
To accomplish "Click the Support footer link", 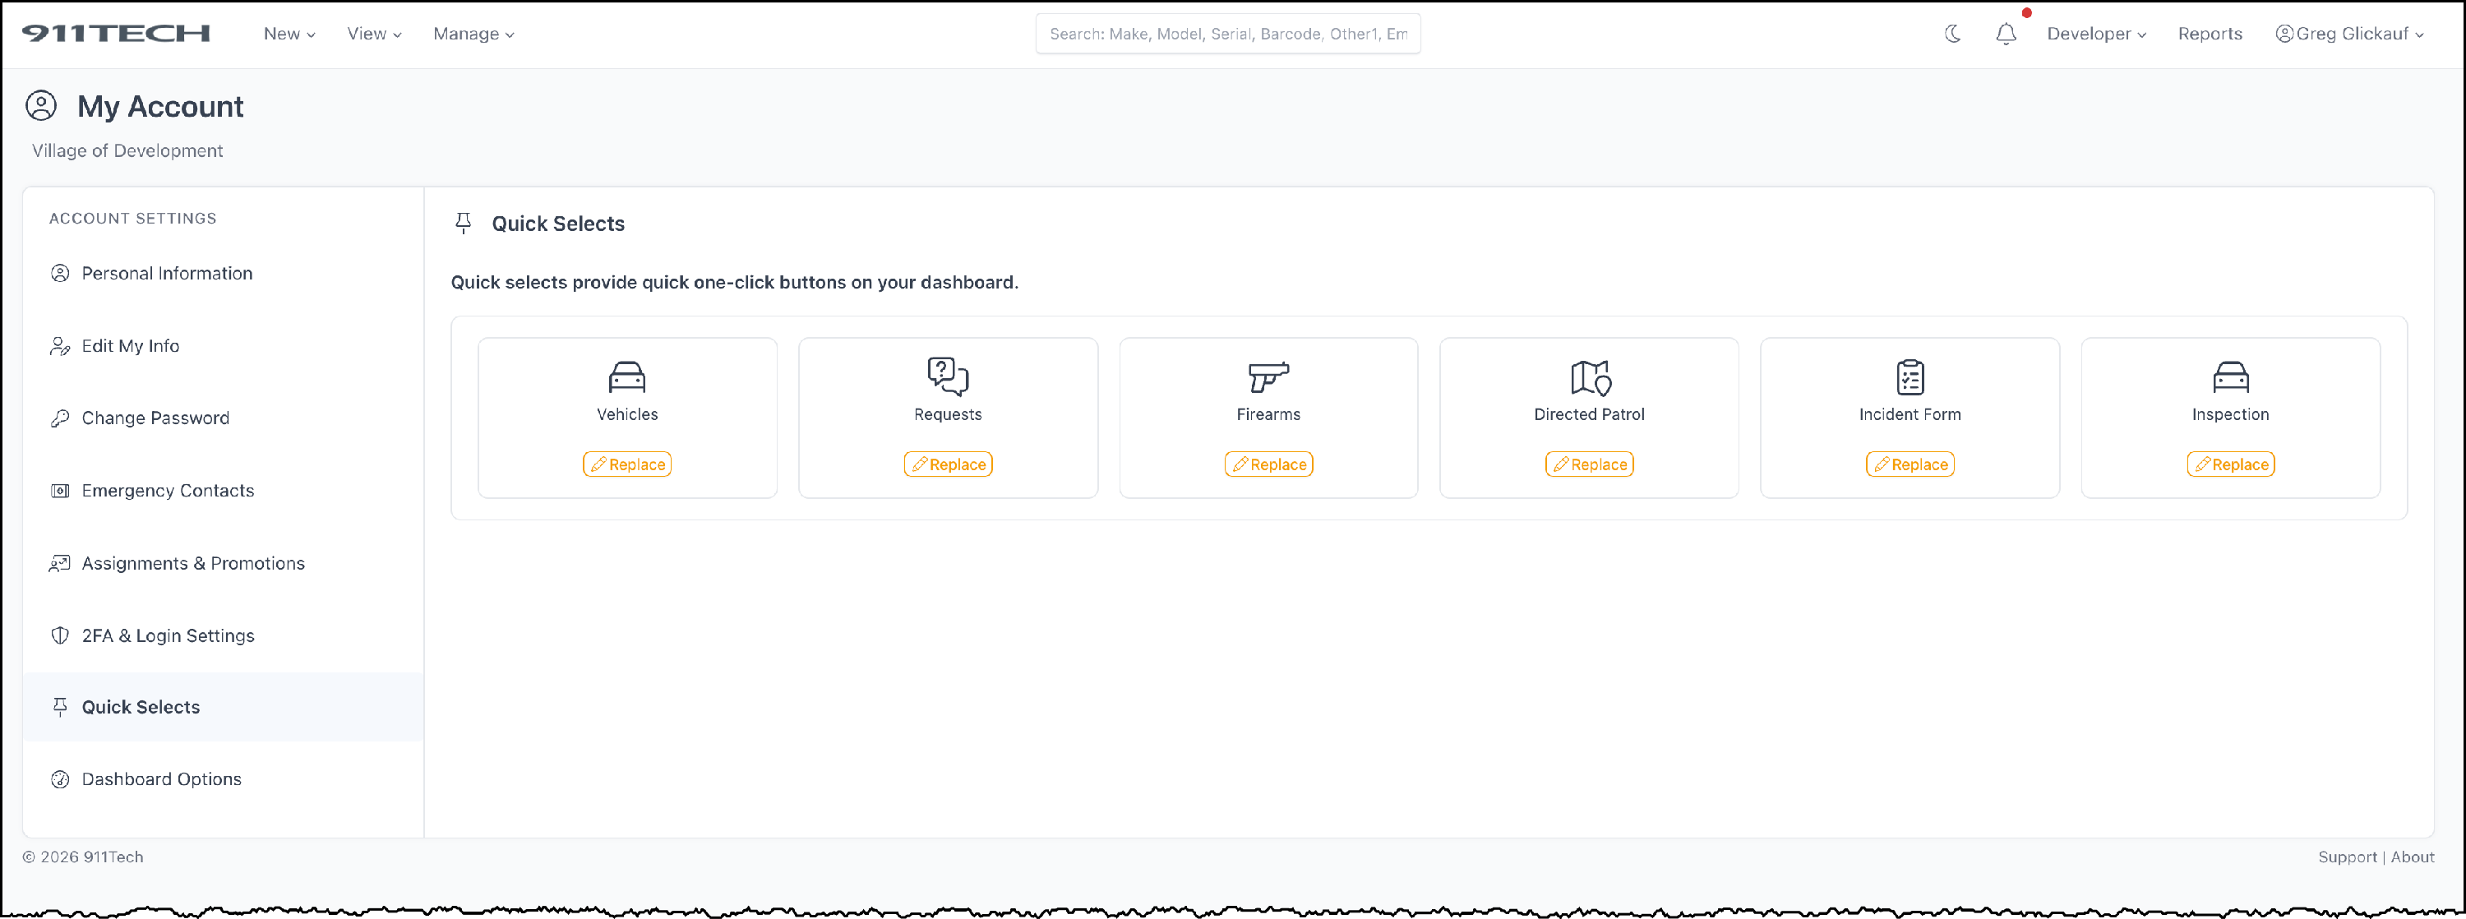I will point(2346,857).
